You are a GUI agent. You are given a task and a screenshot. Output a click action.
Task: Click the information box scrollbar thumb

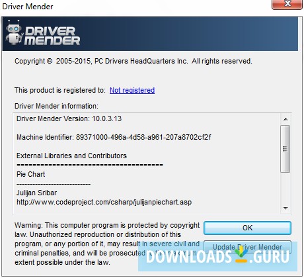(x=285, y=149)
